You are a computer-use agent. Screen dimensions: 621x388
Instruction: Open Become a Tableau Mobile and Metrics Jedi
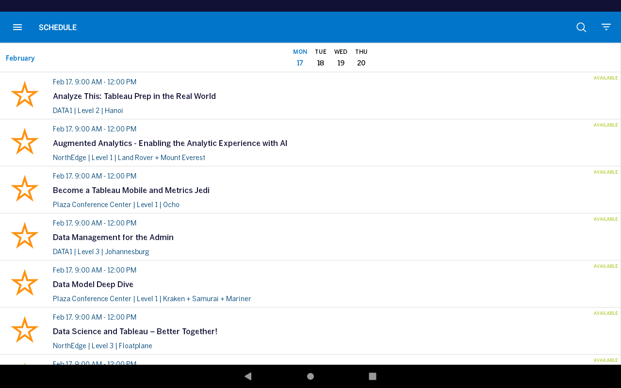coord(131,190)
